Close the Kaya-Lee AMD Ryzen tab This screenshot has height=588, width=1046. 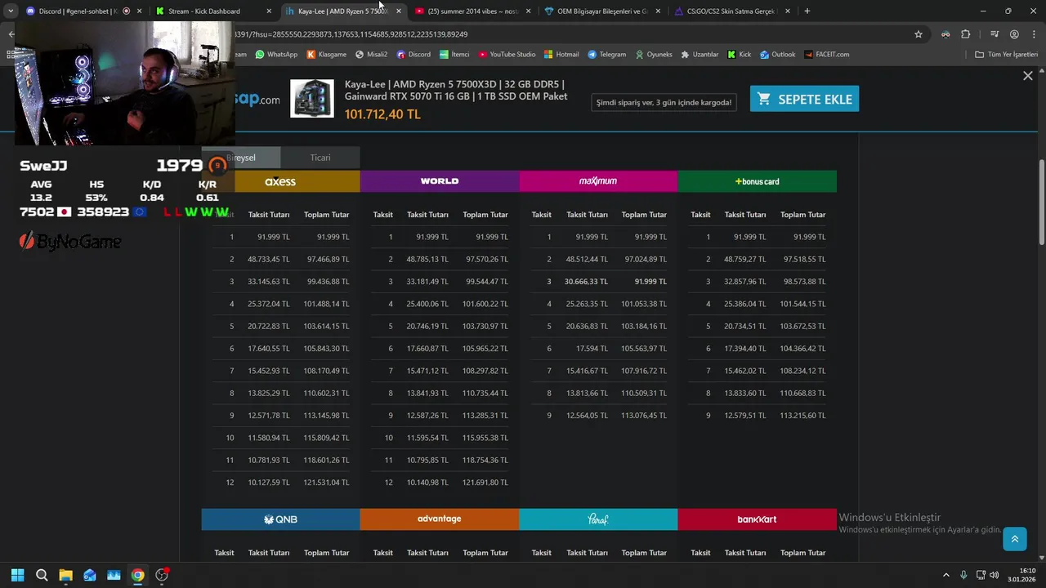(x=399, y=11)
